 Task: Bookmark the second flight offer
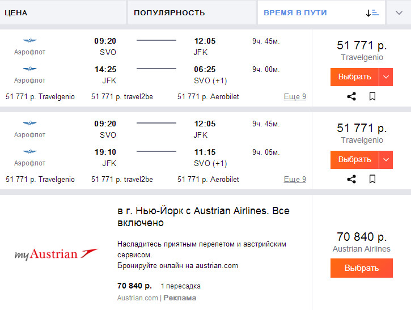point(372,179)
